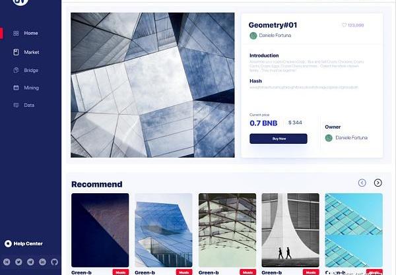Image resolution: width=396 pixels, height=275 pixels.
Task: Open the walking people building thumbnail
Action: [290, 230]
